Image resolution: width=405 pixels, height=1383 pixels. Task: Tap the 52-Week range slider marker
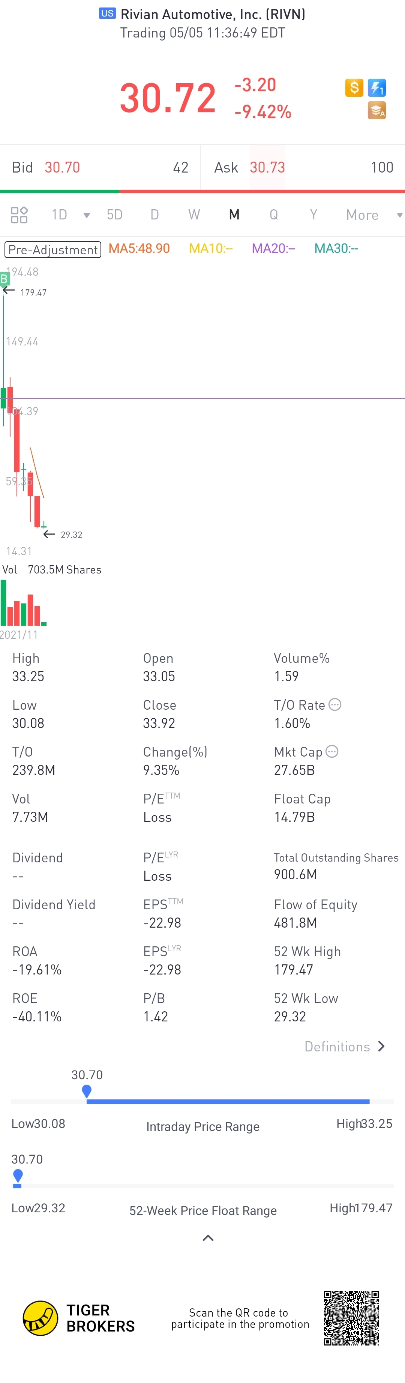click(18, 1175)
